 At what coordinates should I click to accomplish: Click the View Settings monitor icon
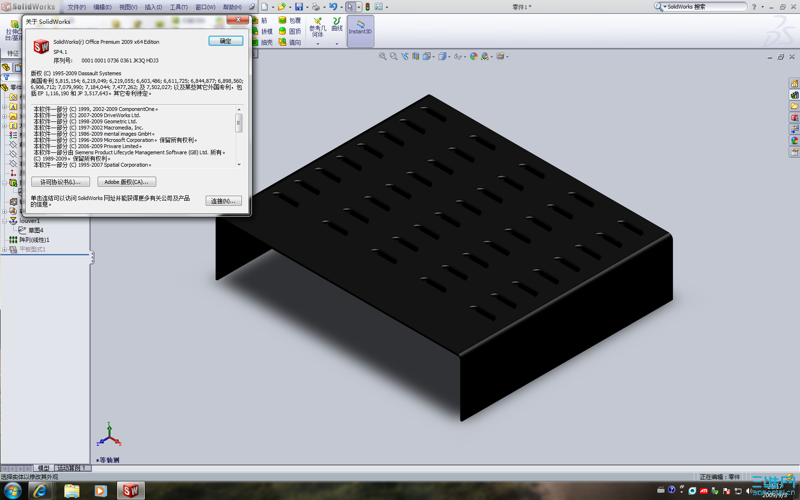[500, 56]
